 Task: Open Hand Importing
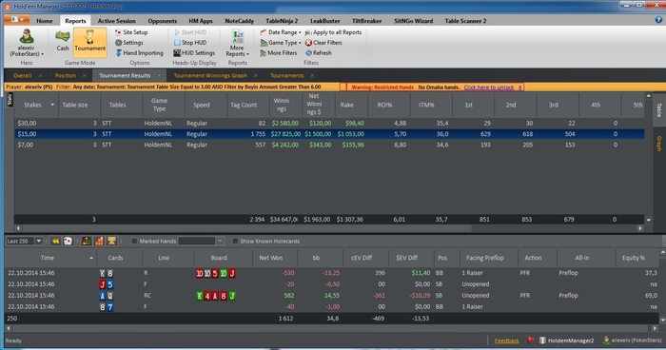pyautogui.click(x=139, y=53)
